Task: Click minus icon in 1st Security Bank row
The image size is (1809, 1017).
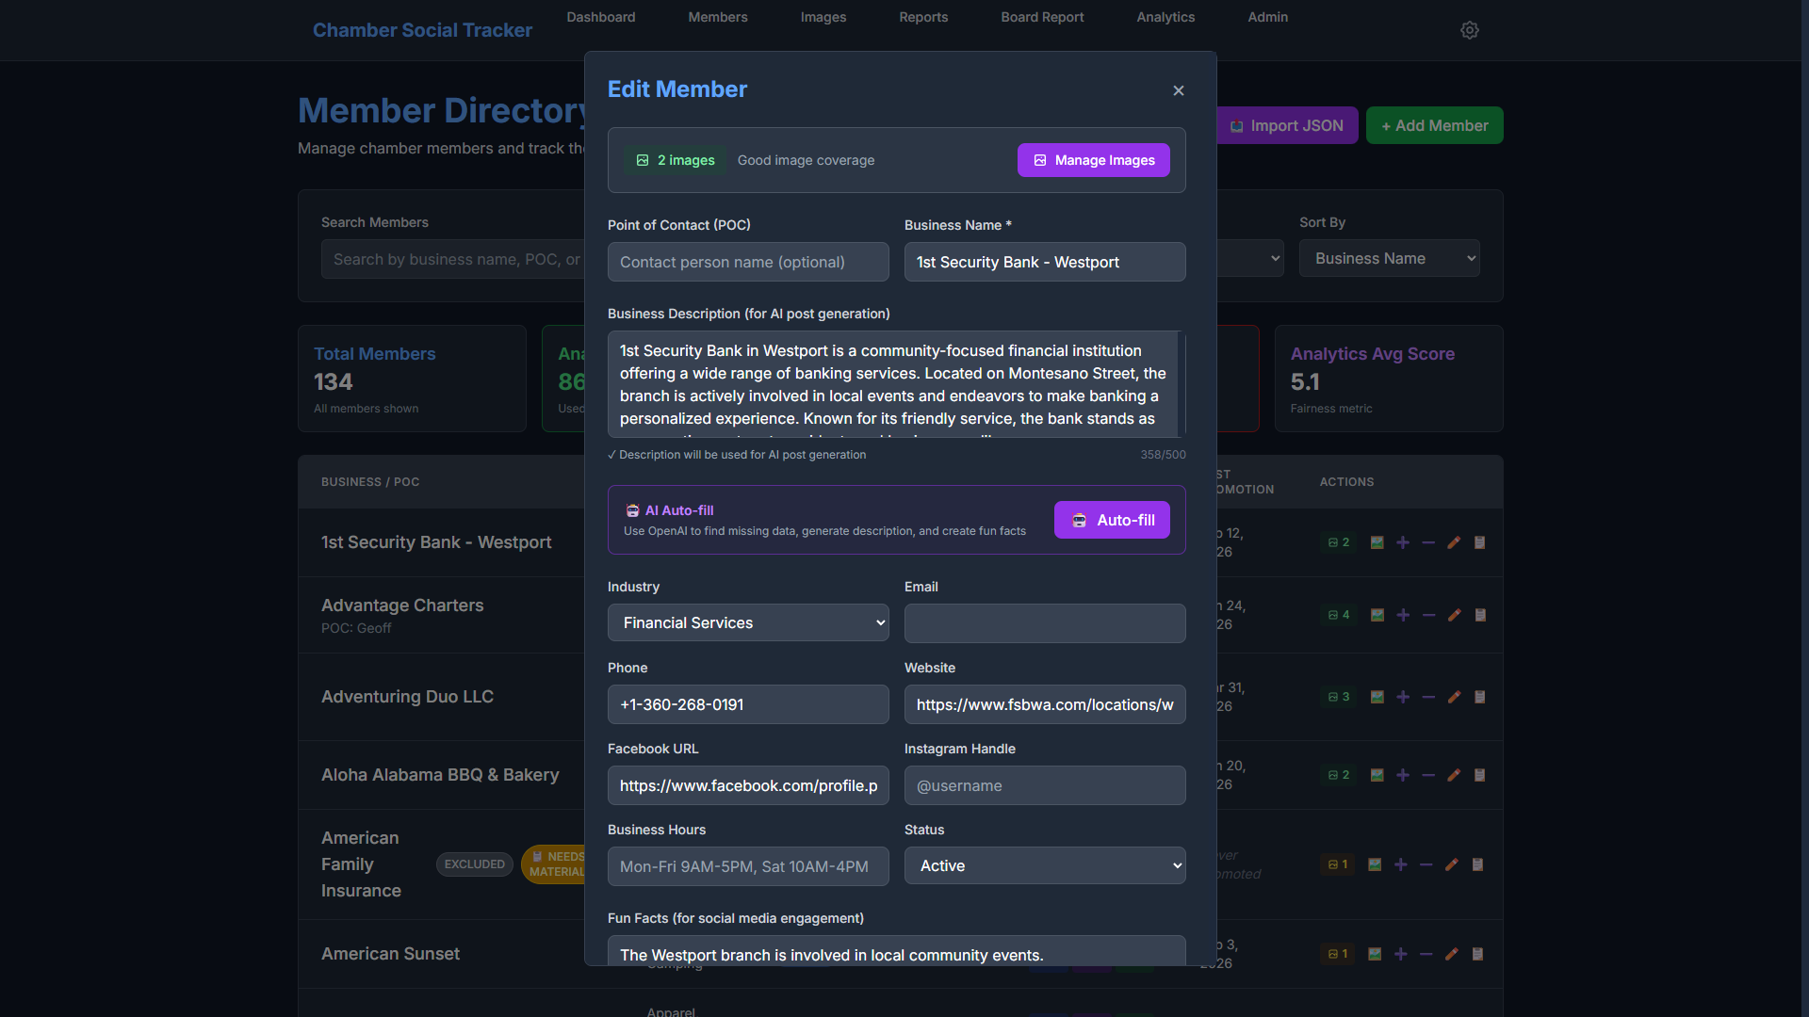Action: point(1428,542)
